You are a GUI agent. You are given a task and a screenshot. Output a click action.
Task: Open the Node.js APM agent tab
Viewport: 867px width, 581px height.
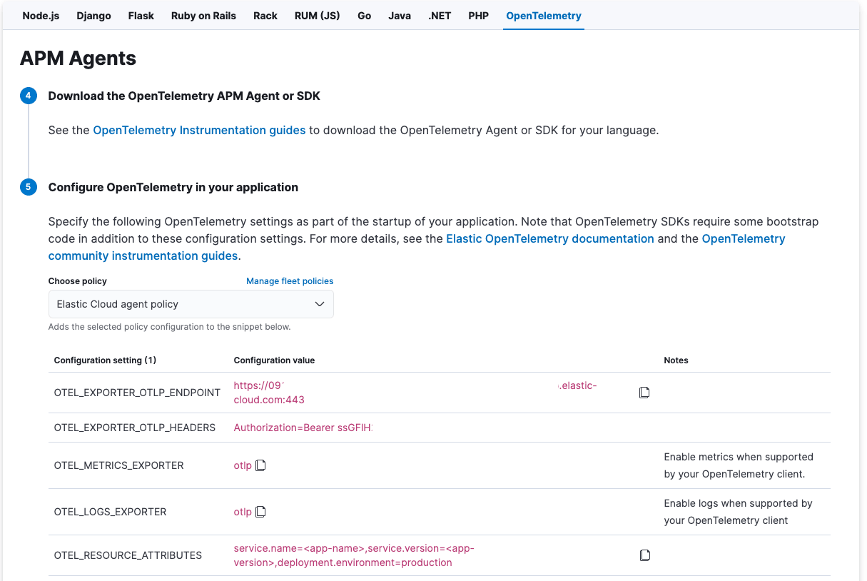point(41,15)
